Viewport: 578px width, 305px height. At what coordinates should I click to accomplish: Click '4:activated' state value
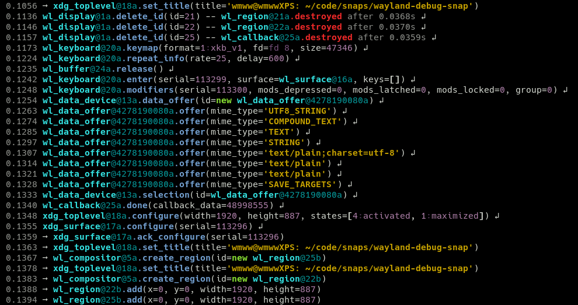point(381,216)
